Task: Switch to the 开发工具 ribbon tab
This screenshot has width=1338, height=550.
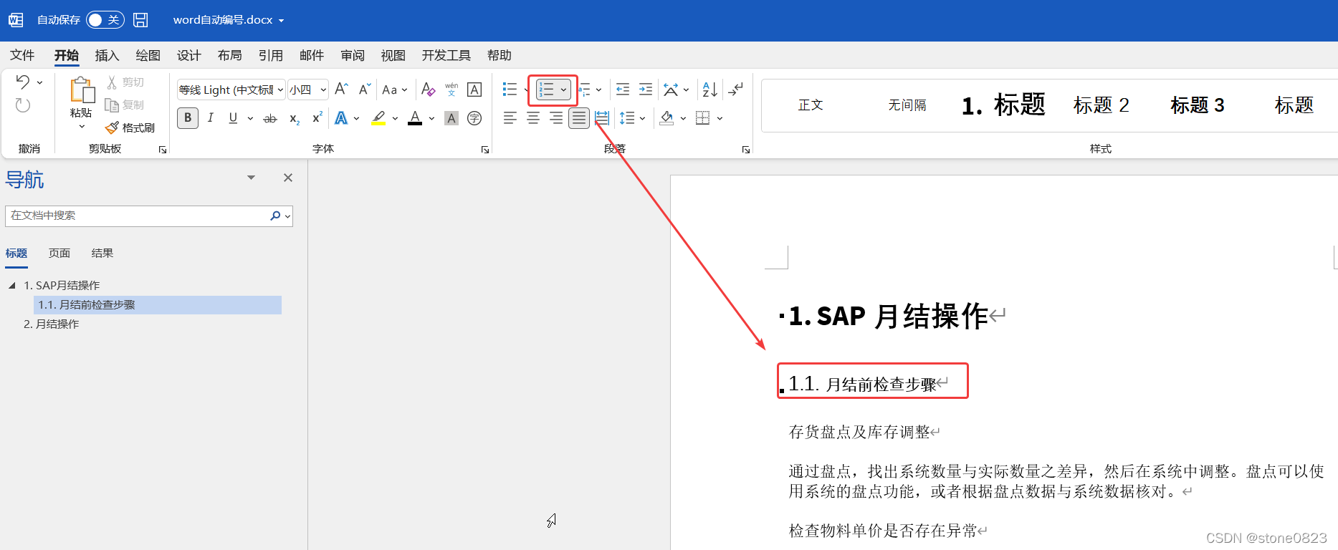Action: (446, 55)
